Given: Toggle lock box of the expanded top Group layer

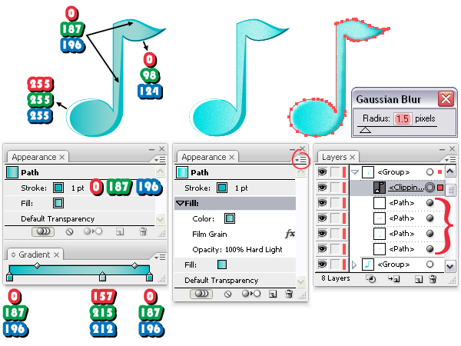Looking at the screenshot, I should (335, 171).
